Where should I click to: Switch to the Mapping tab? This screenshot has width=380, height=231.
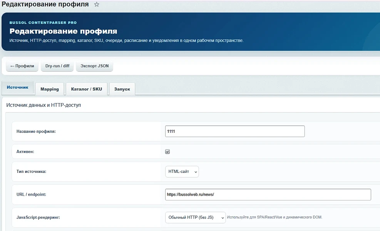(49, 89)
